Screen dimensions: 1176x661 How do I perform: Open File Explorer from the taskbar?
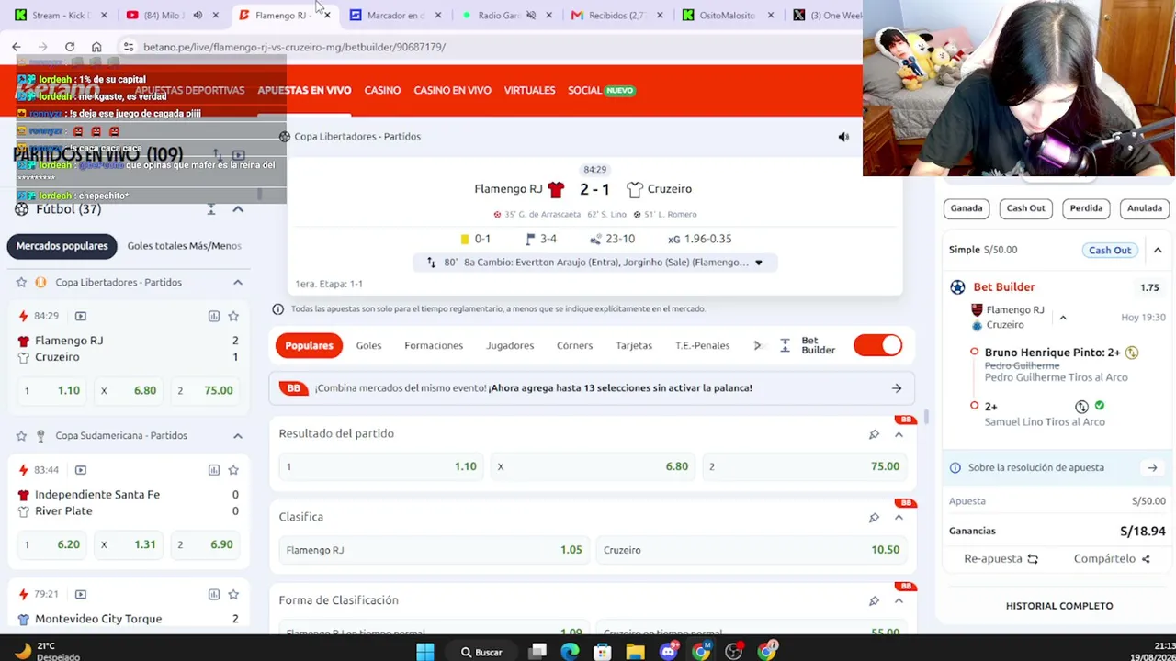tap(635, 652)
